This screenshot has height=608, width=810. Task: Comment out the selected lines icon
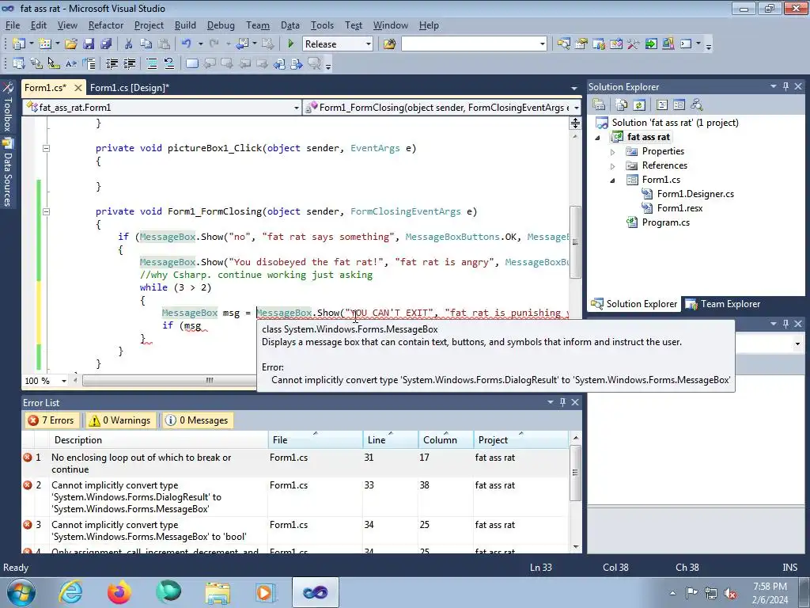click(151, 63)
